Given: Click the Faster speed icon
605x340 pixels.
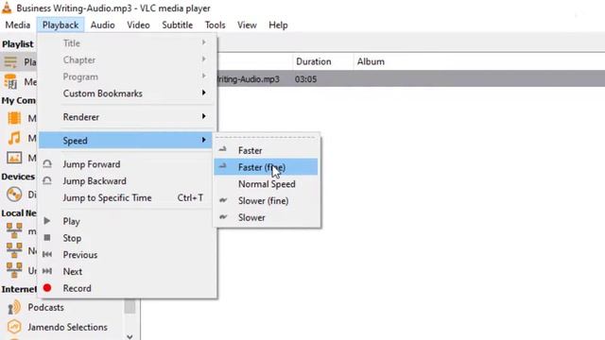Looking at the screenshot, I should [223, 149].
